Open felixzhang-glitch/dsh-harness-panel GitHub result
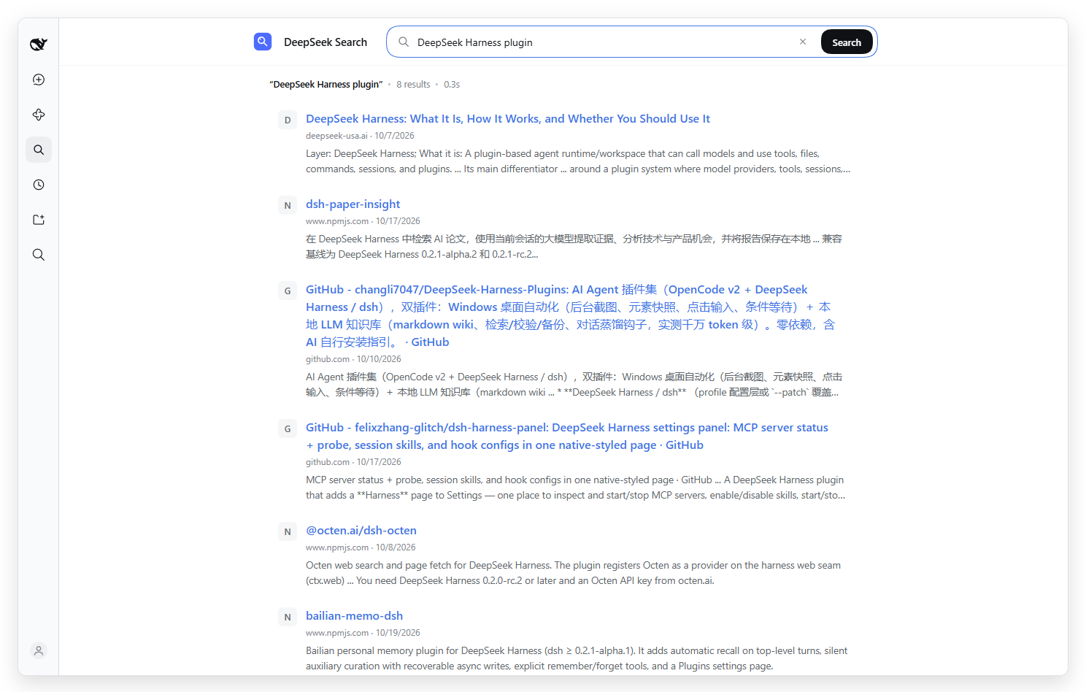The height and width of the screenshot is (692, 1086). coord(567,437)
